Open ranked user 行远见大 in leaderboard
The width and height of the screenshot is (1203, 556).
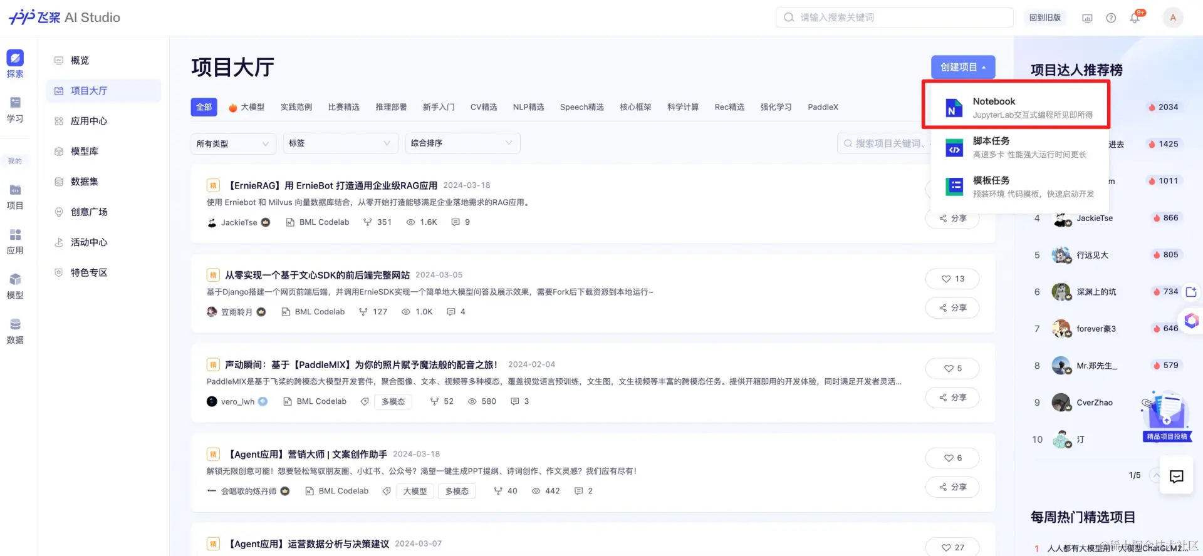pos(1092,255)
